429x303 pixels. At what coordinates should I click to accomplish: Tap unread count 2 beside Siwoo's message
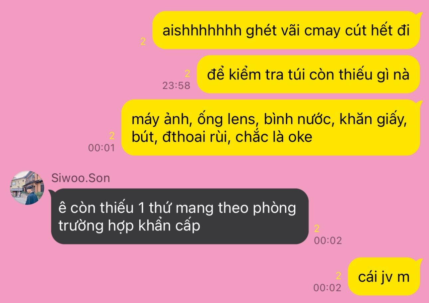pos(317,228)
